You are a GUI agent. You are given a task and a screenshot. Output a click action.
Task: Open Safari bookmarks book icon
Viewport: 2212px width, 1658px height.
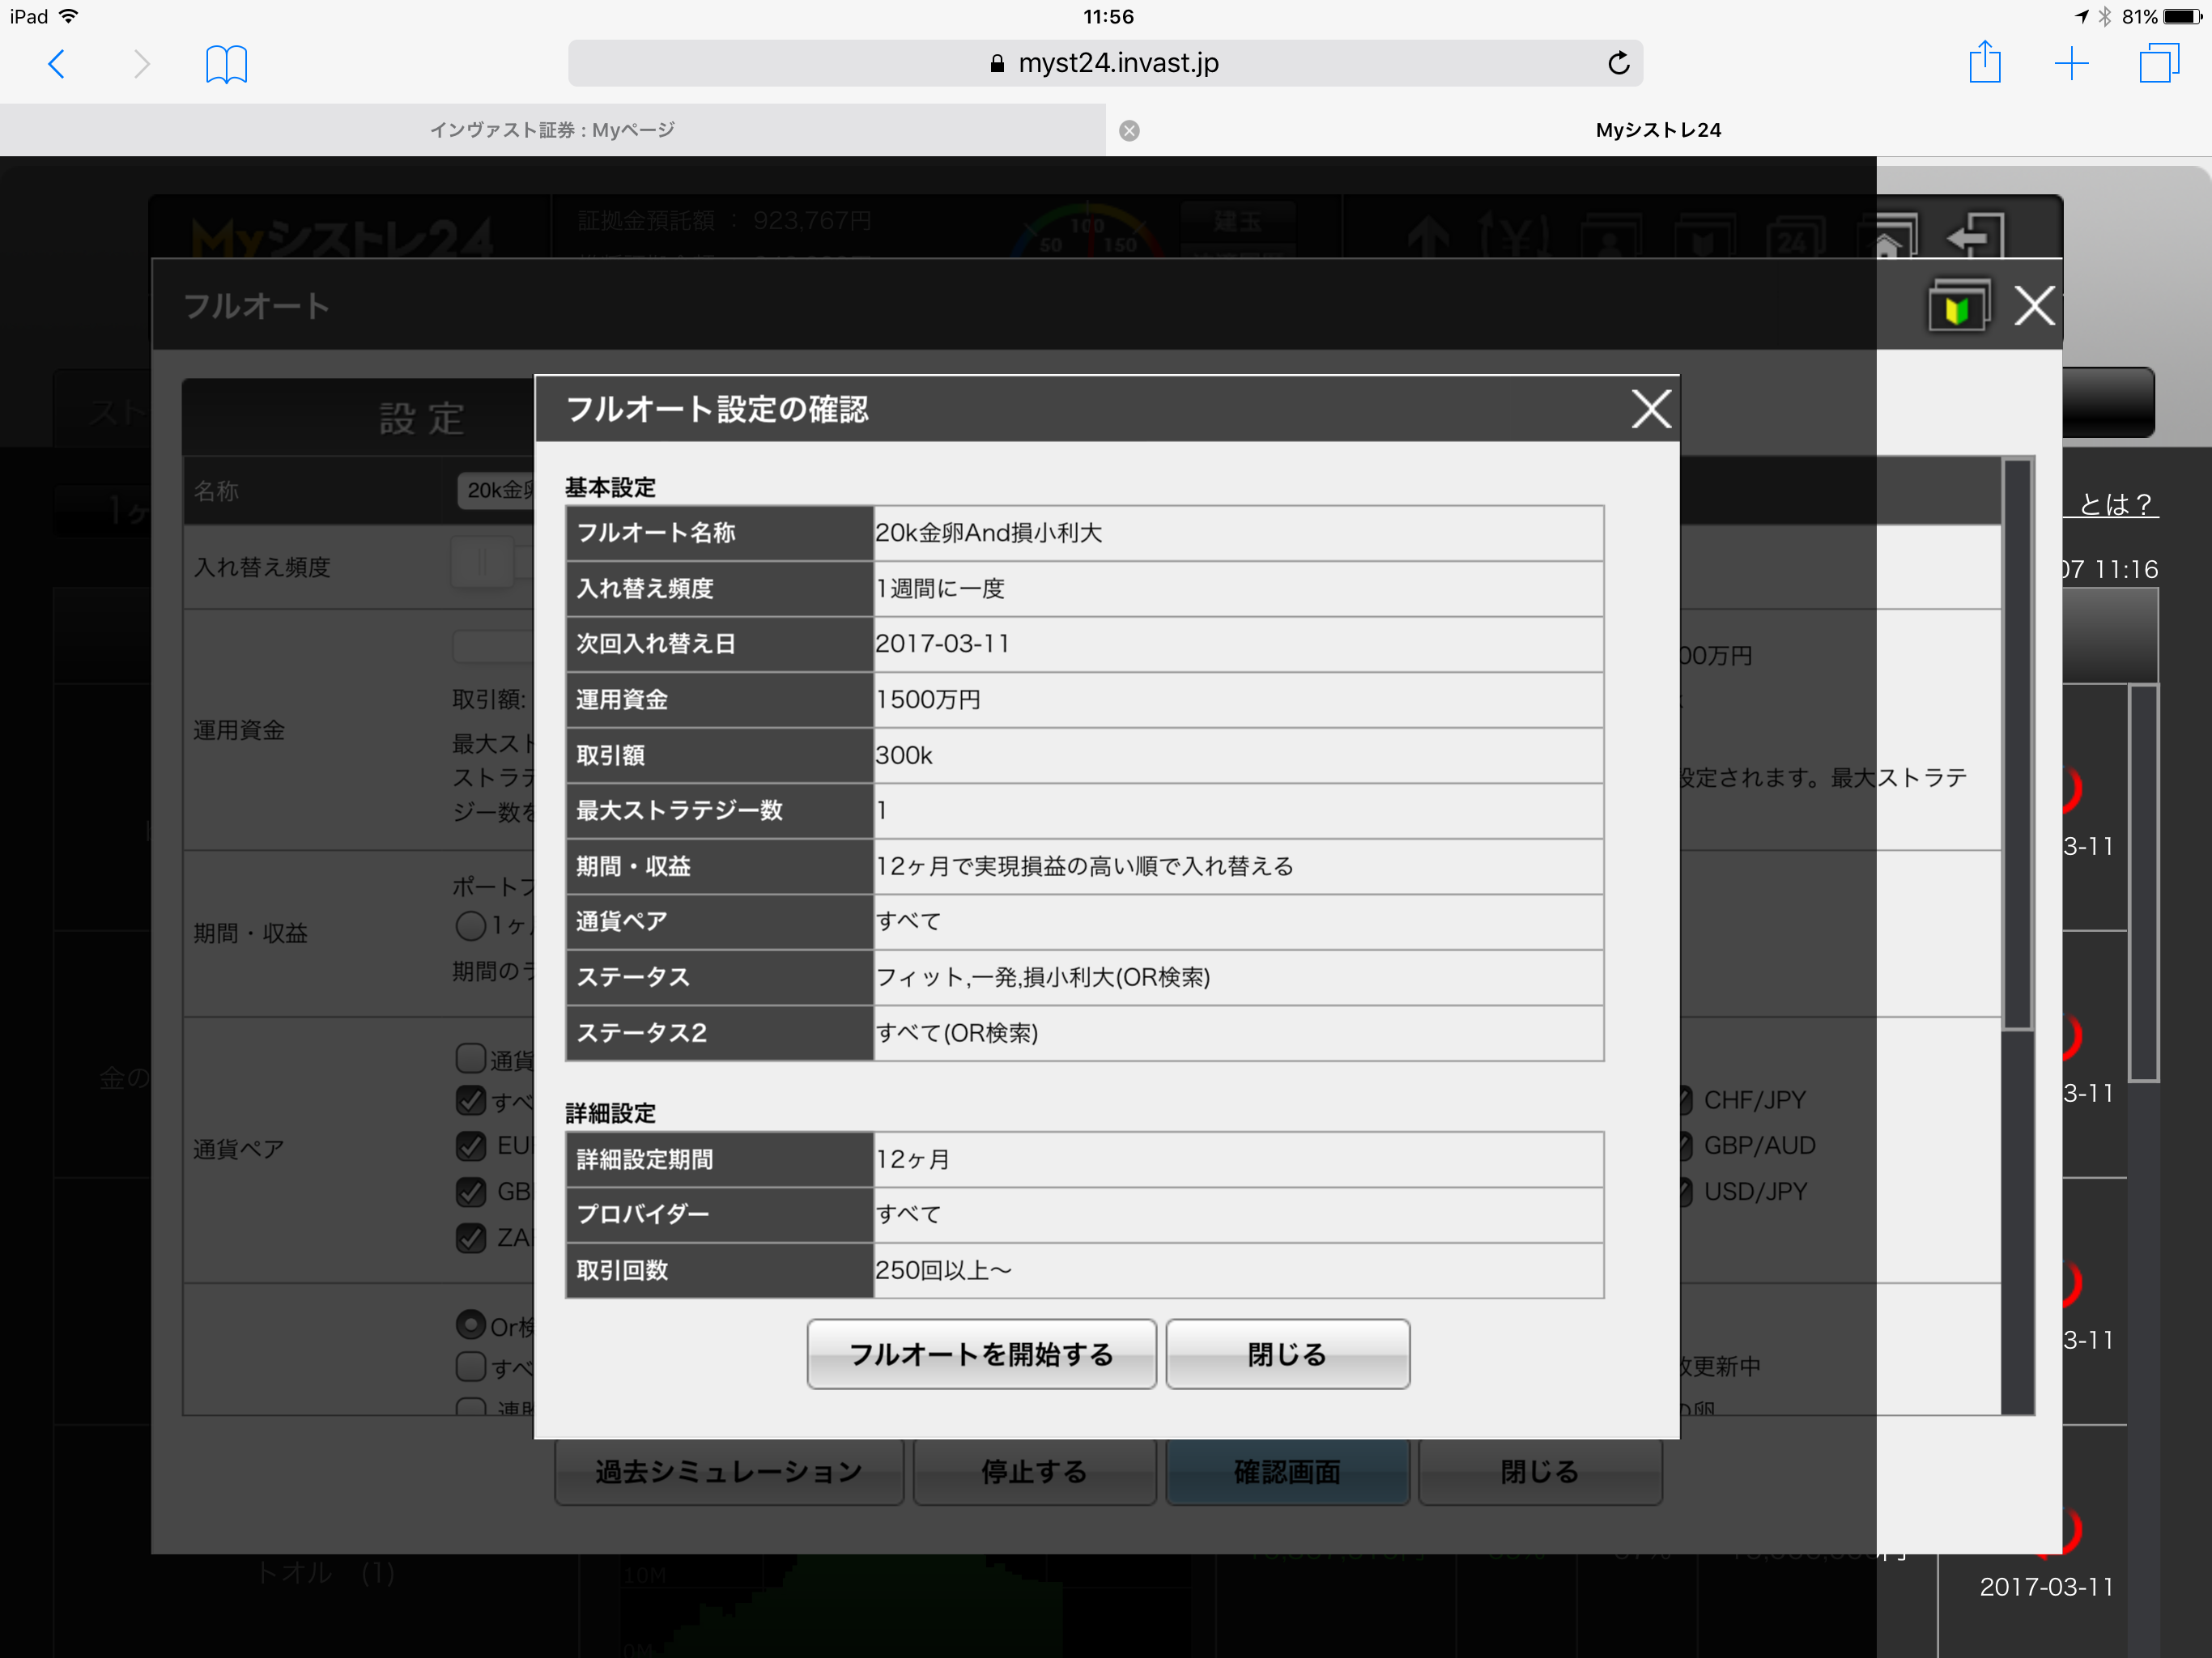coord(226,64)
